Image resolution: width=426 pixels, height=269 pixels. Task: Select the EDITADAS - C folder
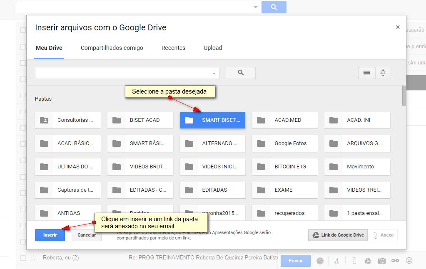click(140, 190)
